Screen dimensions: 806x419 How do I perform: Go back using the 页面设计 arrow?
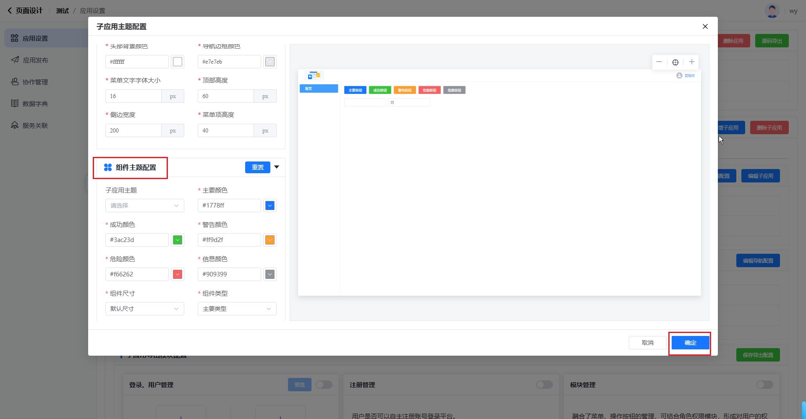click(x=10, y=11)
